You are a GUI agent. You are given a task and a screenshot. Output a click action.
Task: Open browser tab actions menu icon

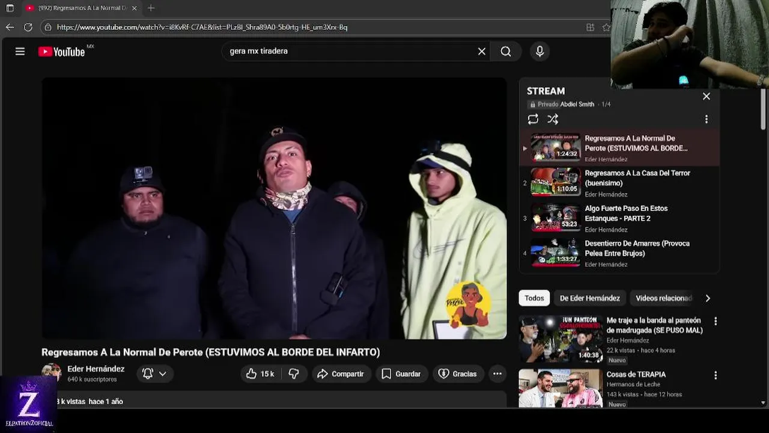[10, 8]
